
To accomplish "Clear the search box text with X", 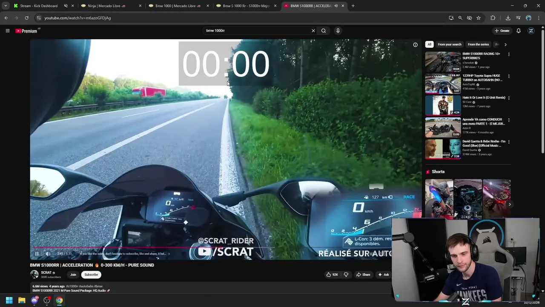I will [313, 31].
